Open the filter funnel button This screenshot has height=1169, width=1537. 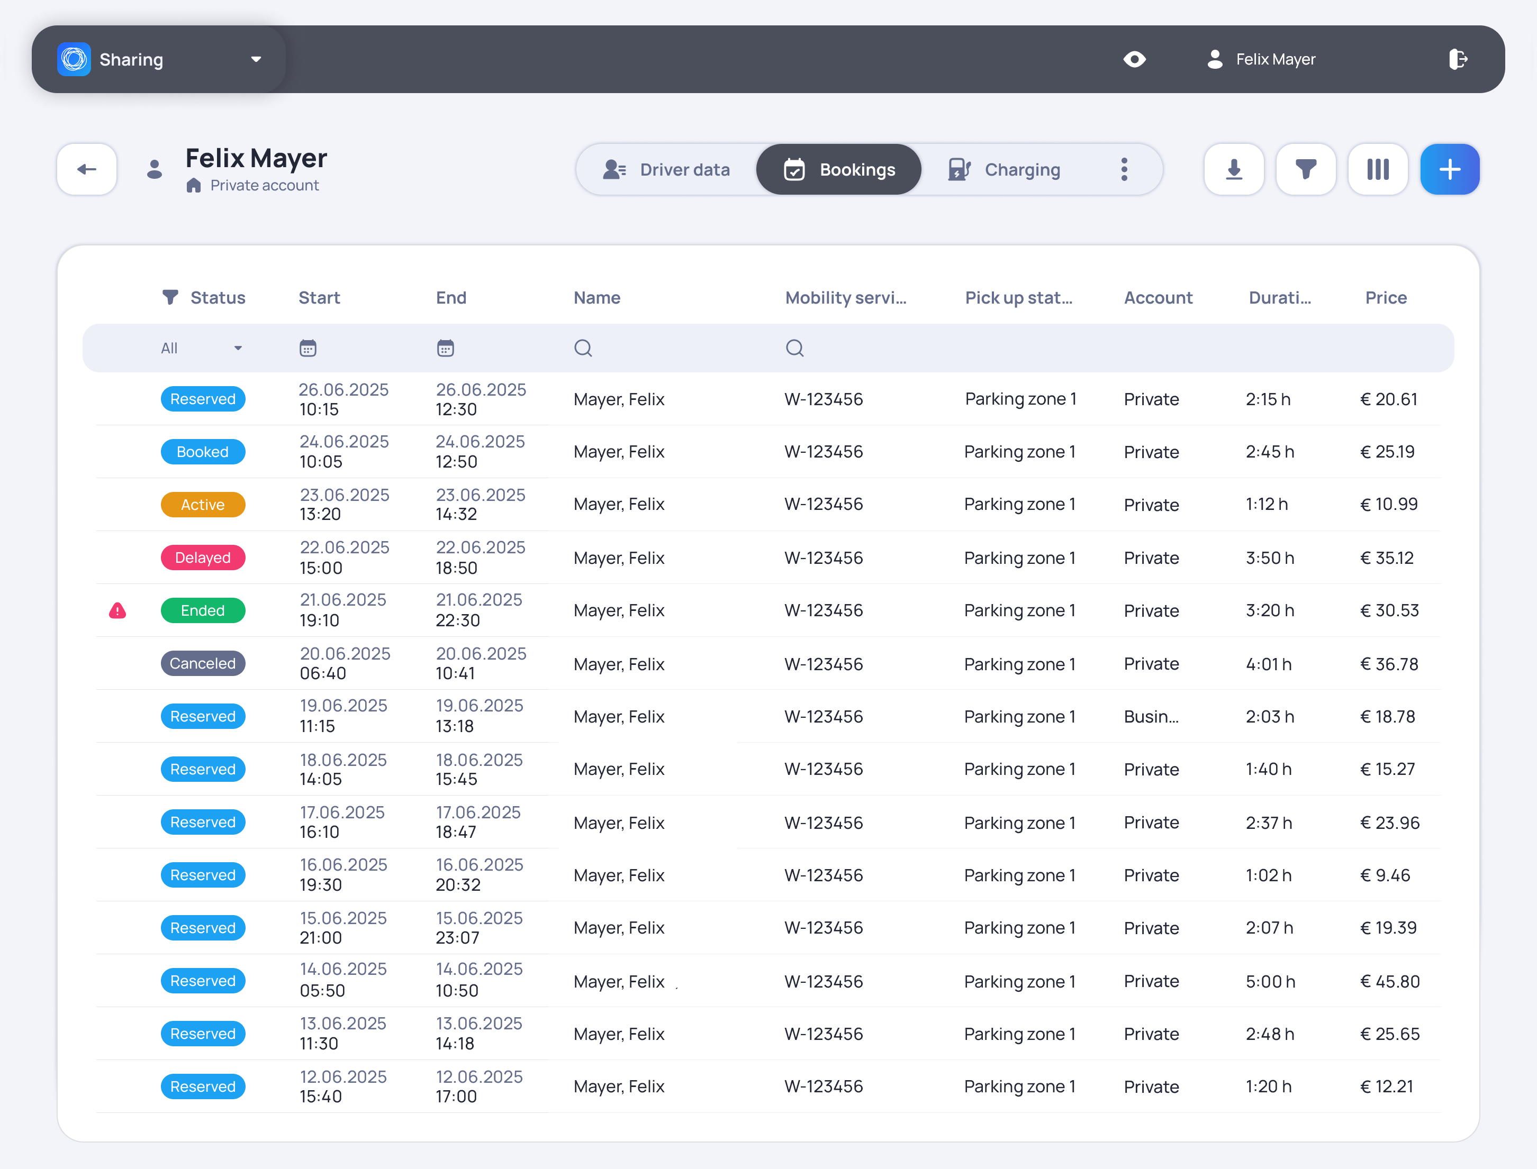click(1306, 169)
